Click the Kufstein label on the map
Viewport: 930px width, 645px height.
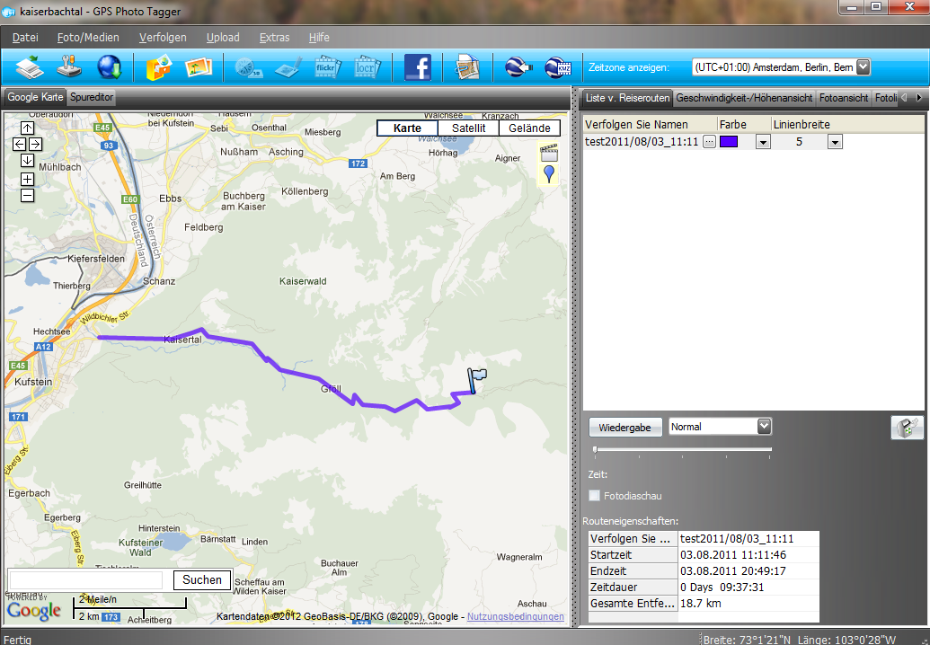point(33,382)
